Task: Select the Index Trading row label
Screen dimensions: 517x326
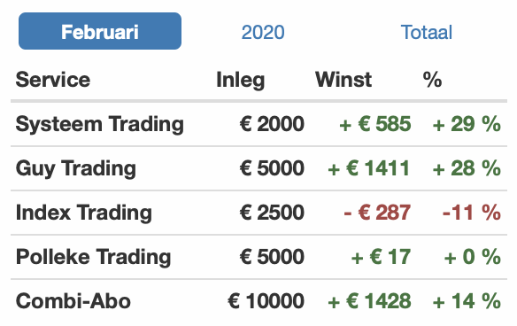Action: tap(84, 213)
